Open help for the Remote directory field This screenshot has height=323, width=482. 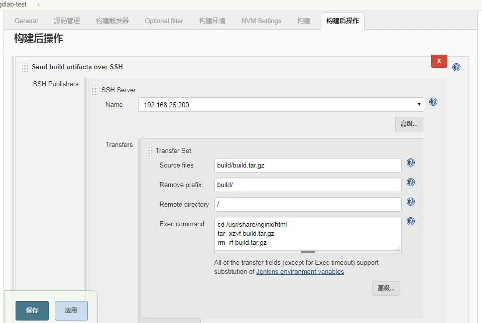410,202
